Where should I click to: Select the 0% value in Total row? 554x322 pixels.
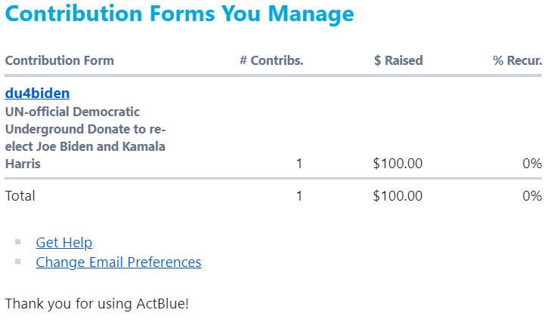(x=532, y=196)
